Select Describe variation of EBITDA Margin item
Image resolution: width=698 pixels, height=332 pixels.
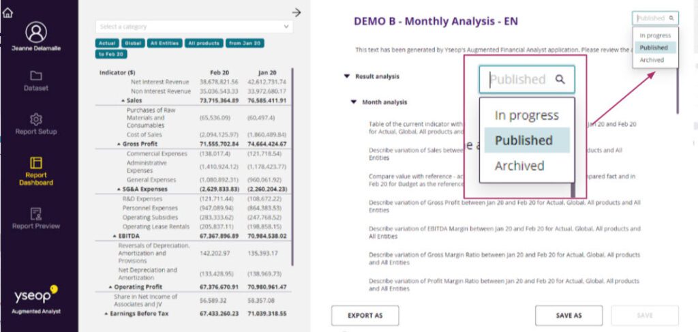pyautogui.click(x=504, y=232)
